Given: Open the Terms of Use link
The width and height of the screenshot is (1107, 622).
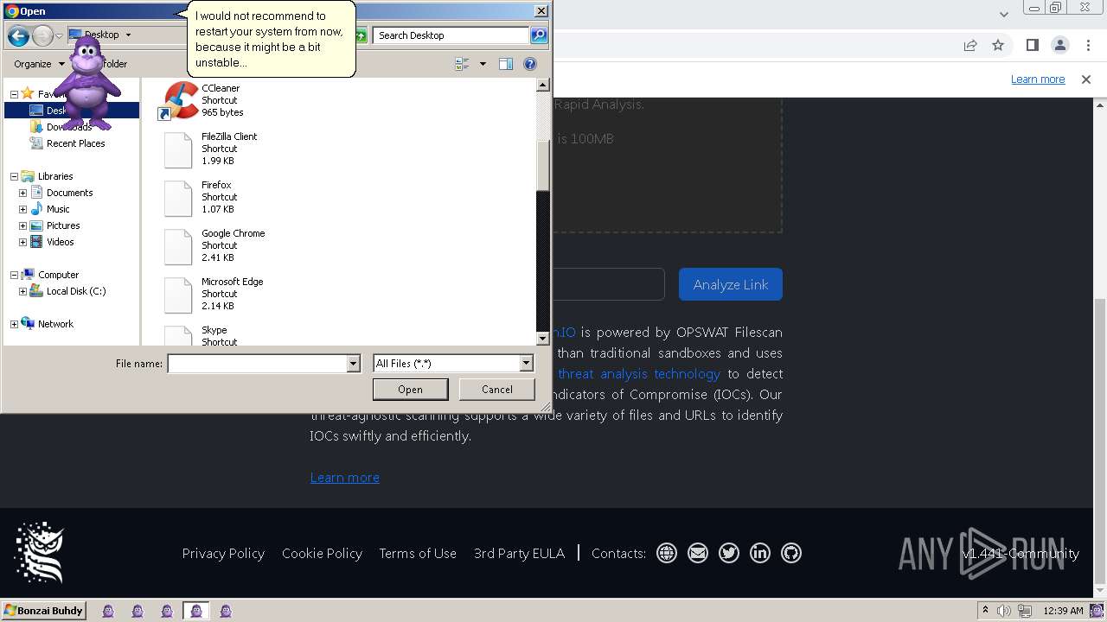Looking at the screenshot, I should 418,553.
